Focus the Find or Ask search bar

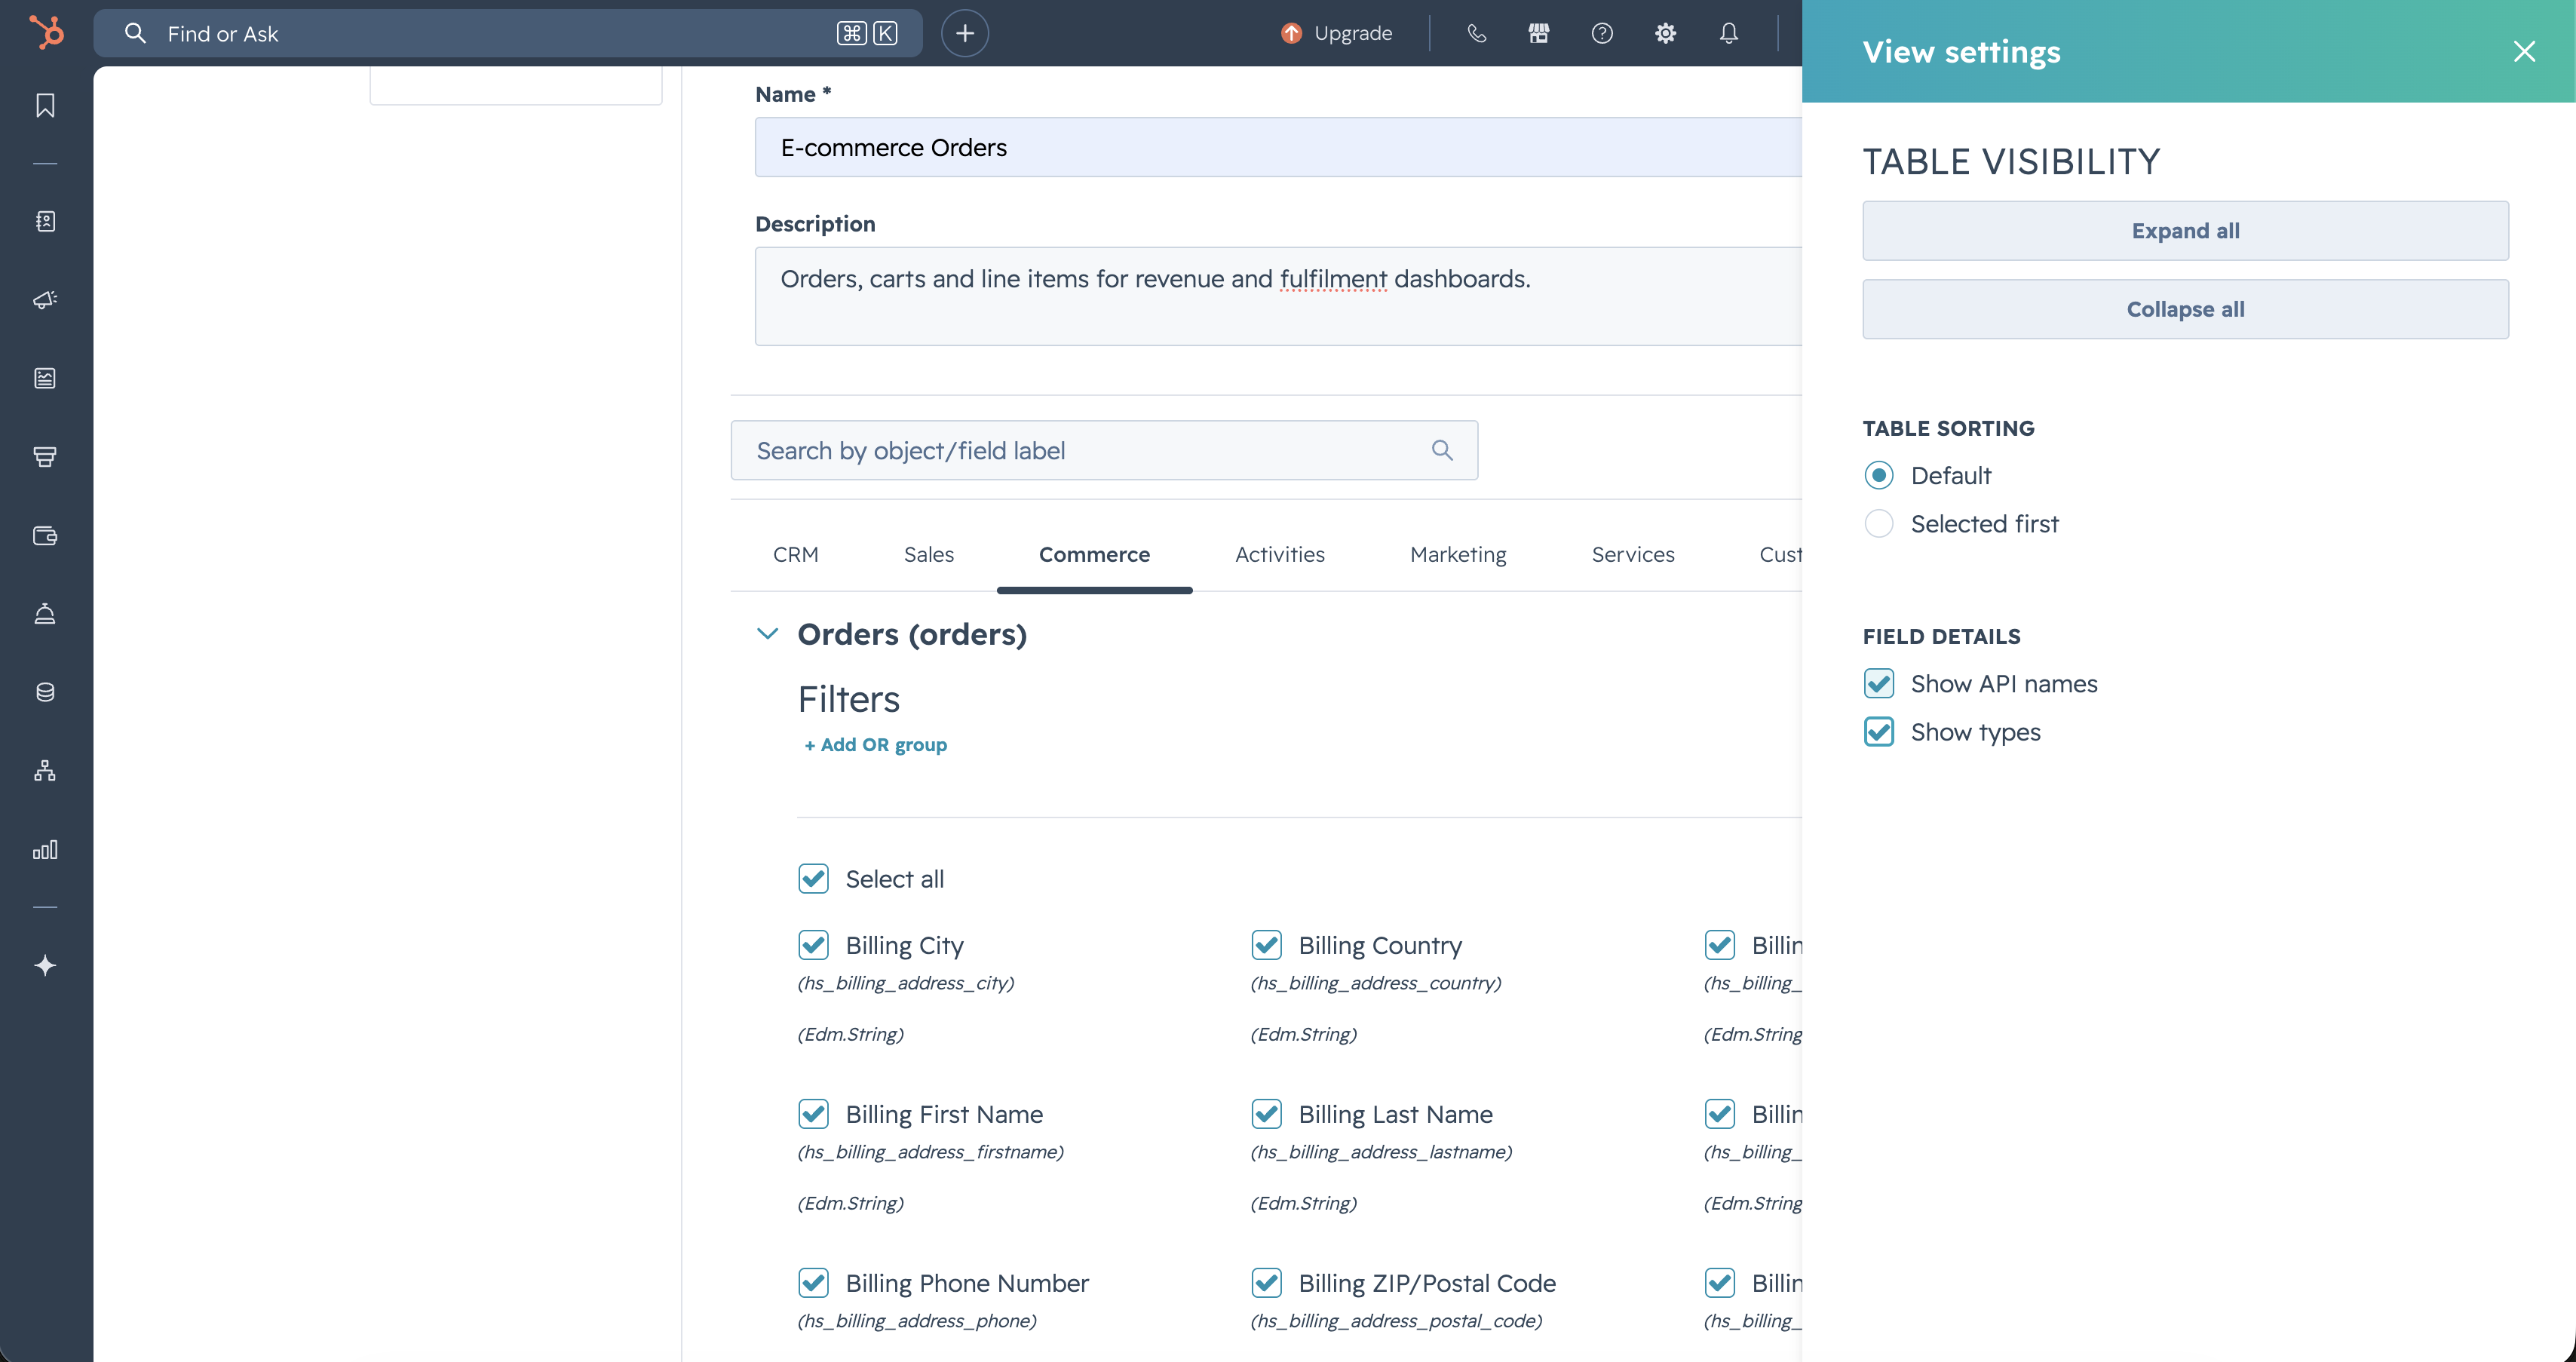tap(508, 33)
